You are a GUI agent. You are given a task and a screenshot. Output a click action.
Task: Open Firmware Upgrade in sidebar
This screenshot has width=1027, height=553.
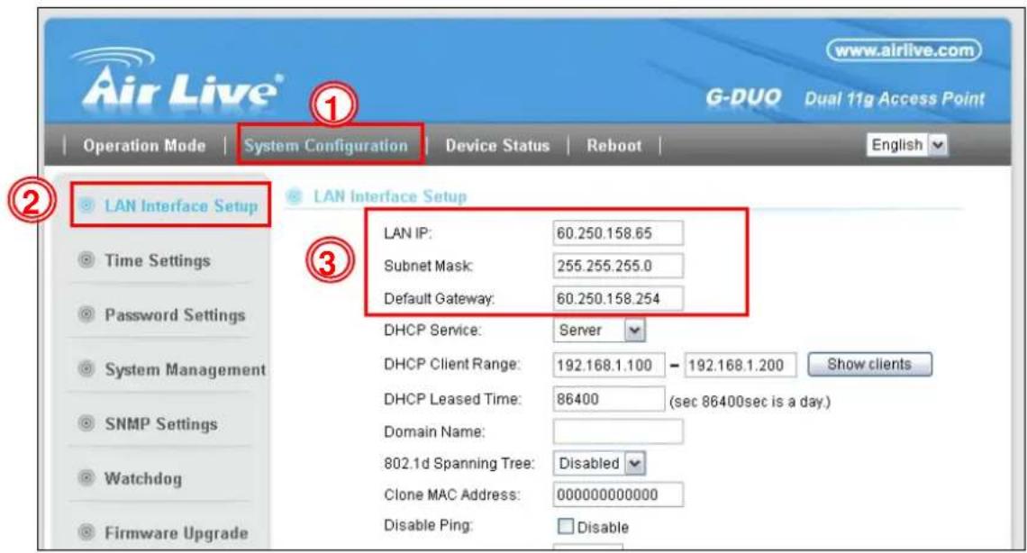177,532
